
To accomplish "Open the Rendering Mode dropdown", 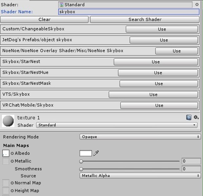I will point(140,137).
